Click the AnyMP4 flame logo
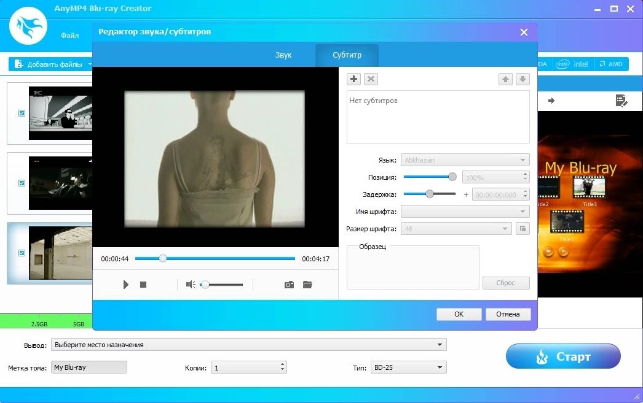The width and height of the screenshot is (643, 403). click(x=28, y=25)
